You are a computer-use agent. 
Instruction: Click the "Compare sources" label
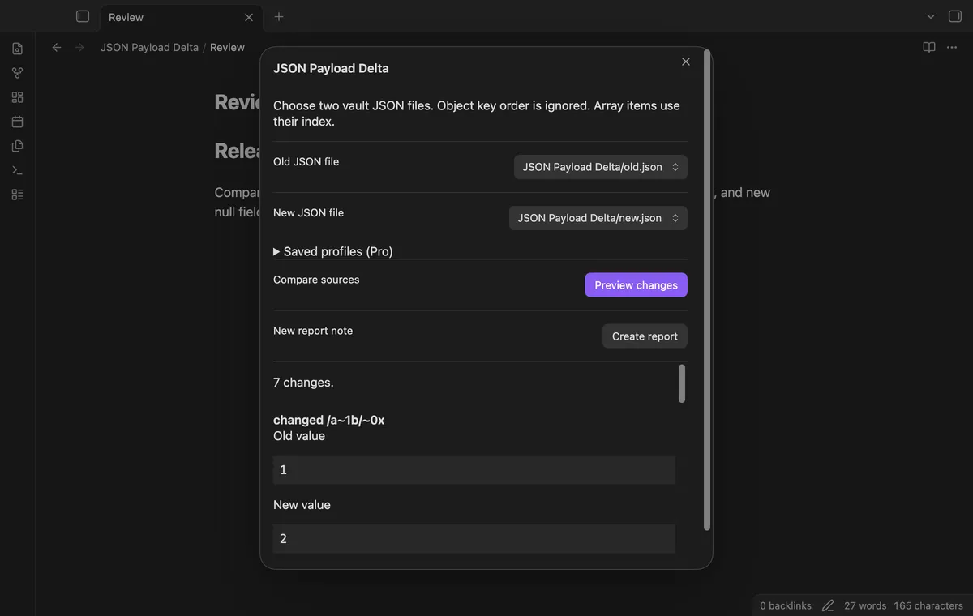pyautogui.click(x=316, y=280)
